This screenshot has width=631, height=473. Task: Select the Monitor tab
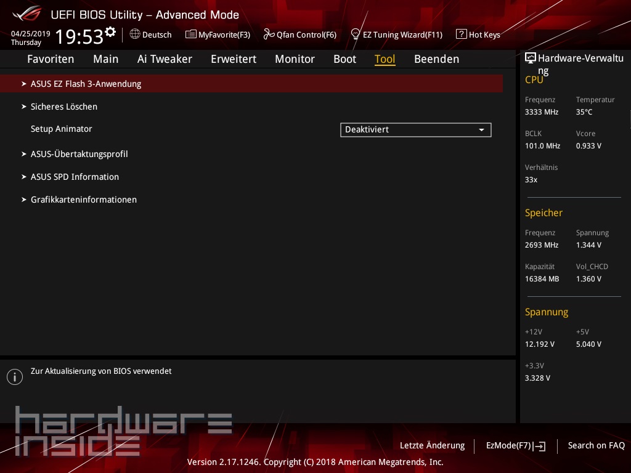pyautogui.click(x=295, y=59)
